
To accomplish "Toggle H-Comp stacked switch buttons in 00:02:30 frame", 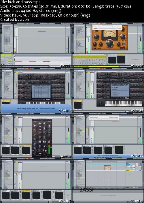I will click(124, 44).
